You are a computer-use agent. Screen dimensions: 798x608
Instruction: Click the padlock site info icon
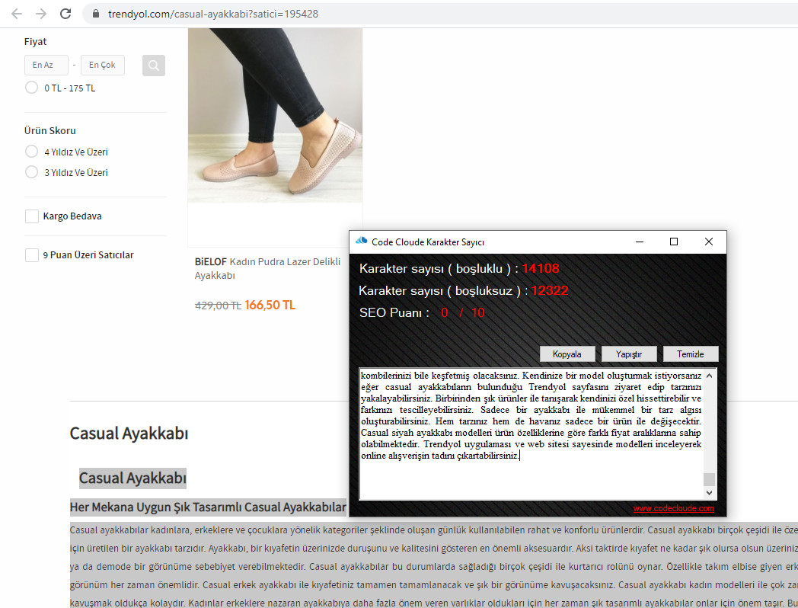coord(96,14)
